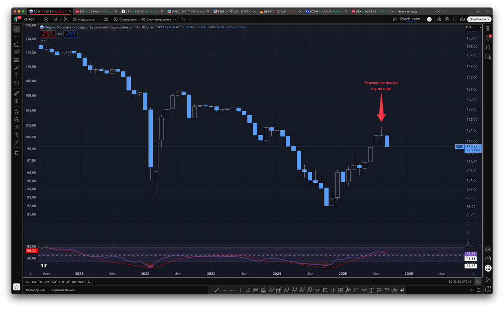Select the YTD time range
Screen dimensions: 504x309
61,282
